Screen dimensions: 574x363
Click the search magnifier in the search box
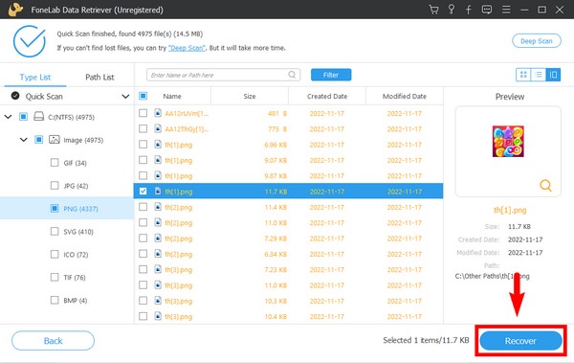pos(292,75)
